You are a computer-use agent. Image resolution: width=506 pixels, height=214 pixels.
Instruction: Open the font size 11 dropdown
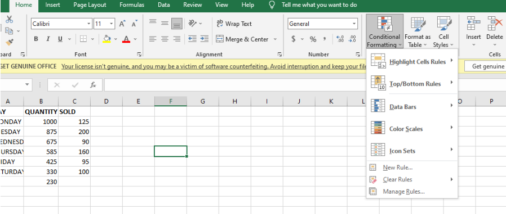coord(112,24)
